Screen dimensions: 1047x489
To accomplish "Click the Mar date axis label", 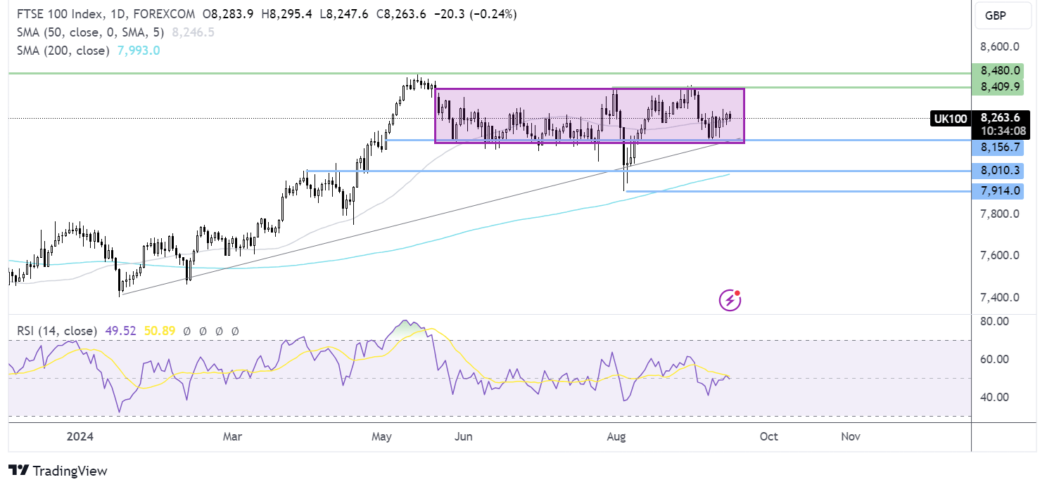I will click(232, 436).
